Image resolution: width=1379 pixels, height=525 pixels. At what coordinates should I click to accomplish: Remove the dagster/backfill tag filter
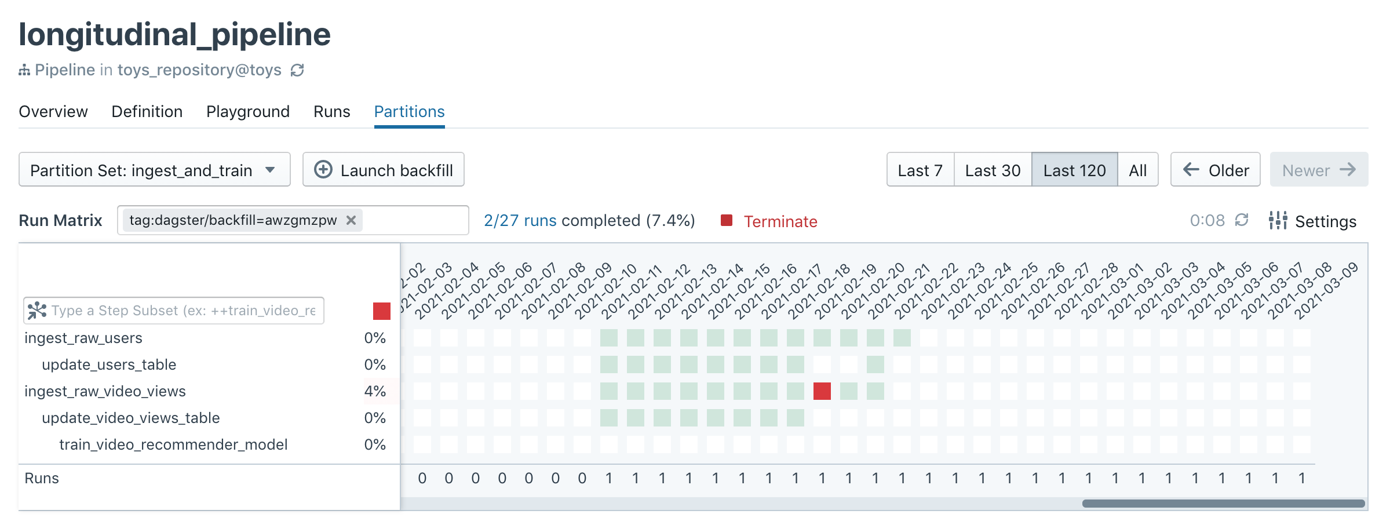click(x=351, y=220)
